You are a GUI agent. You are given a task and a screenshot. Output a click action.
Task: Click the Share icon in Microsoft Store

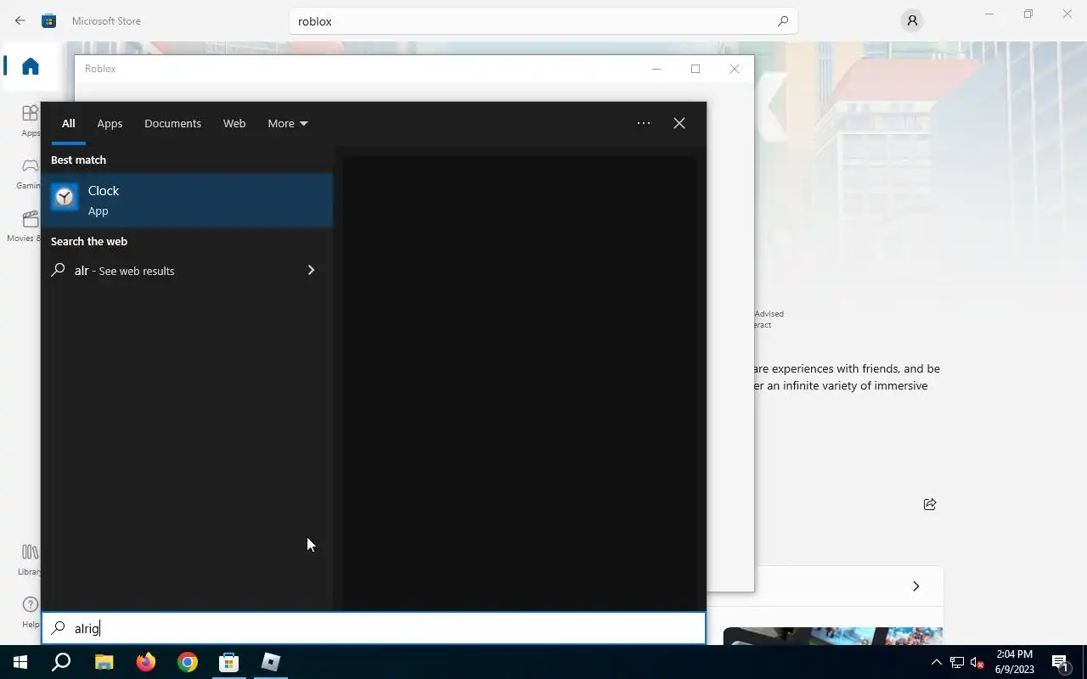tap(930, 504)
